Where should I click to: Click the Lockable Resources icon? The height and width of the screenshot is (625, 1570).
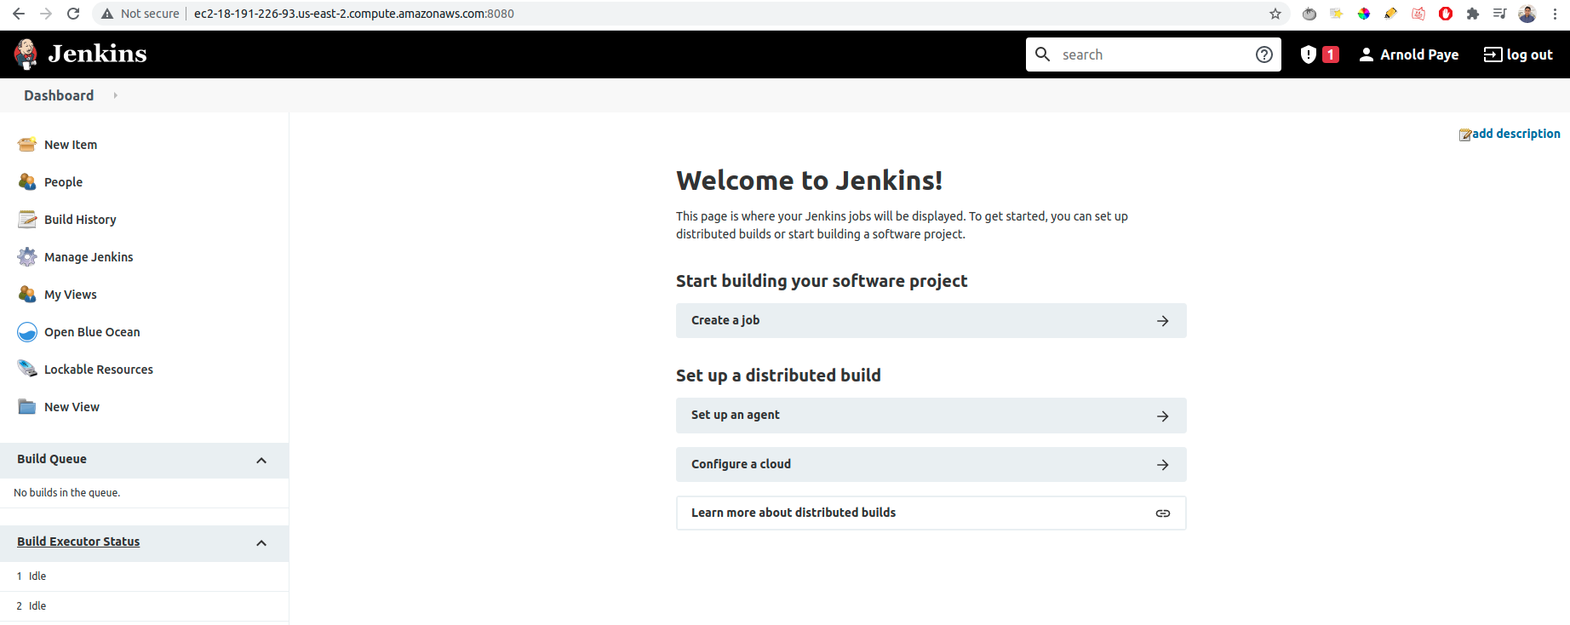tap(27, 370)
